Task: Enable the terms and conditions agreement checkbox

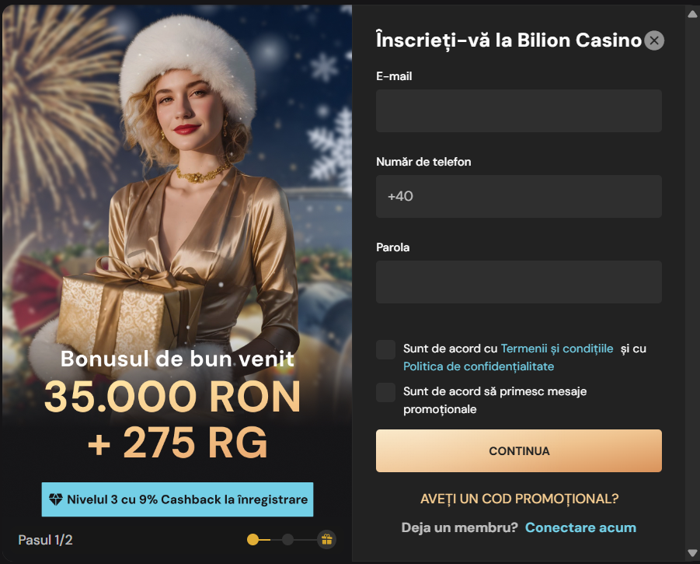Action: tap(385, 349)
